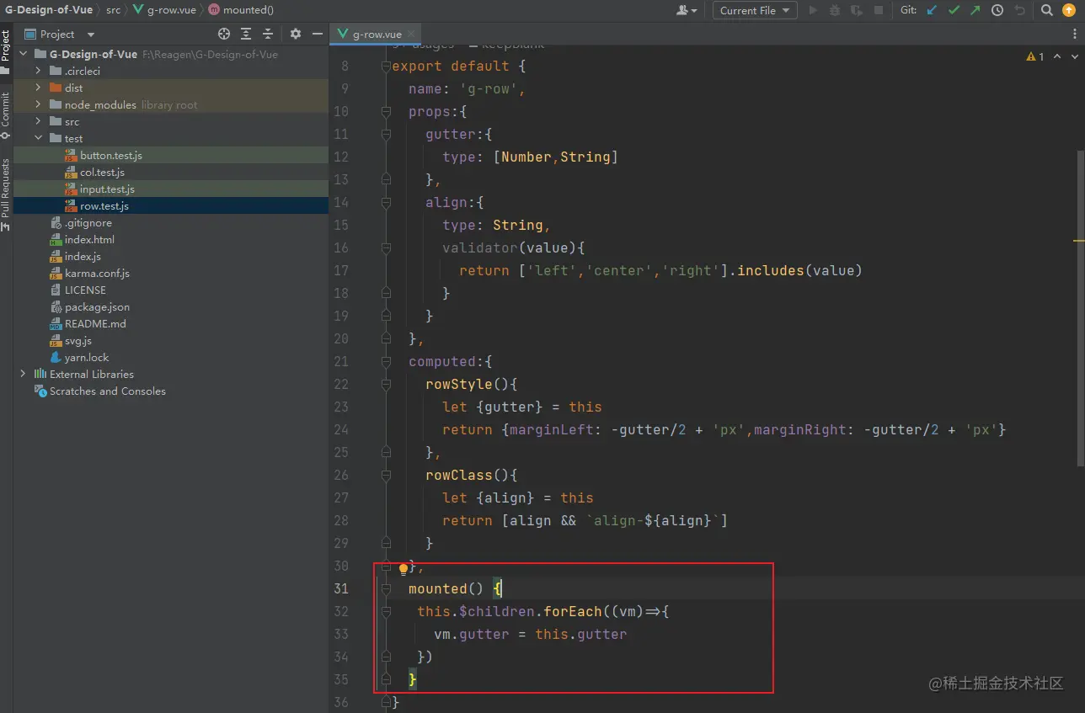Viewport: 1085px width, 713px height.
Task: Click the g-row.vue breadcrumb
Action: click(163, 10)
